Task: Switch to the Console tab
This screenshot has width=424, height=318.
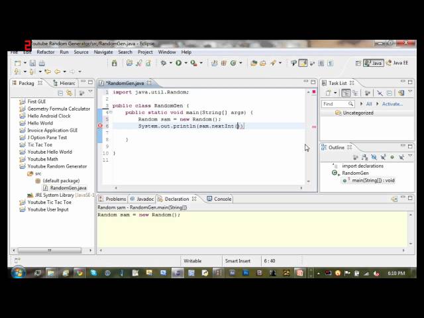Action: (219, 199)
